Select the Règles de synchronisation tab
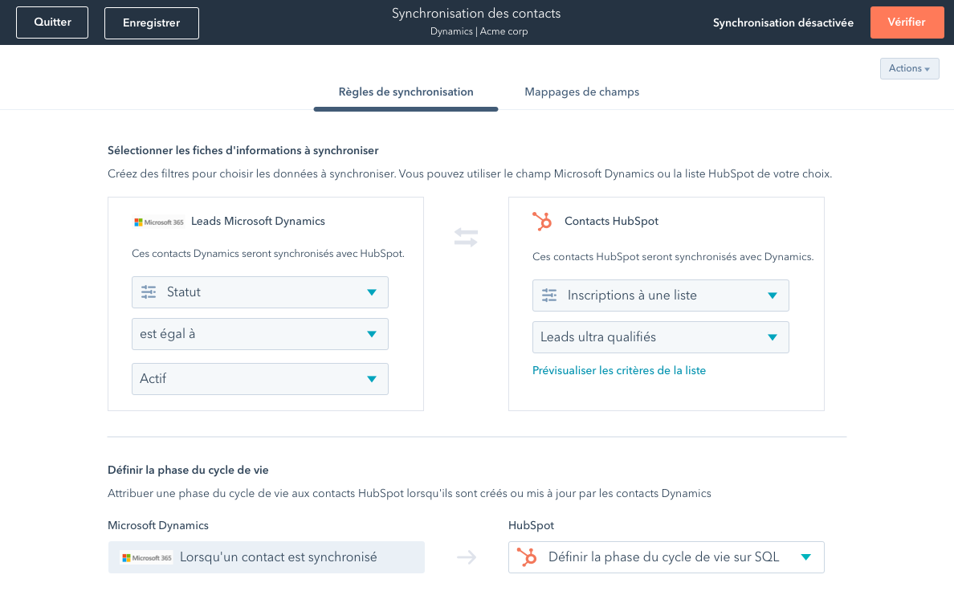This screenshot has height=591, width=954. tap(406, 92)
